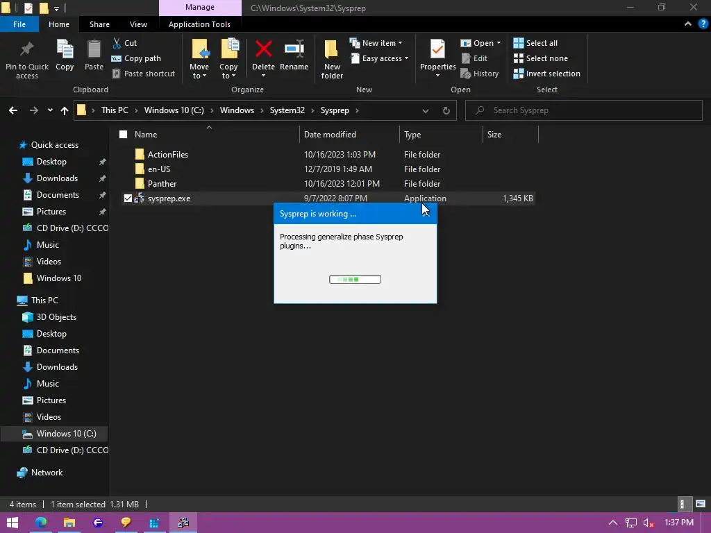This screenshot has width=711, height=533.
Task: Toggle the select-all checkbox in Name header
Action: (x=124, y=134)
